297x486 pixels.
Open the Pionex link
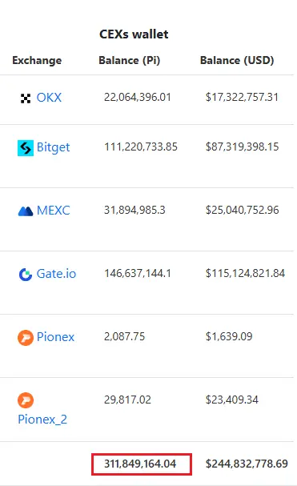click(55, 337)
